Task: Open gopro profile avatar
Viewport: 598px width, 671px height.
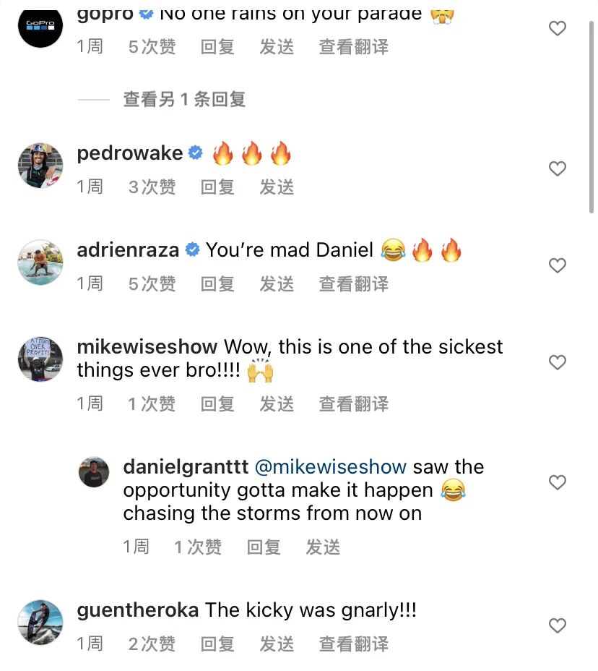Action: tap(40, 25)
